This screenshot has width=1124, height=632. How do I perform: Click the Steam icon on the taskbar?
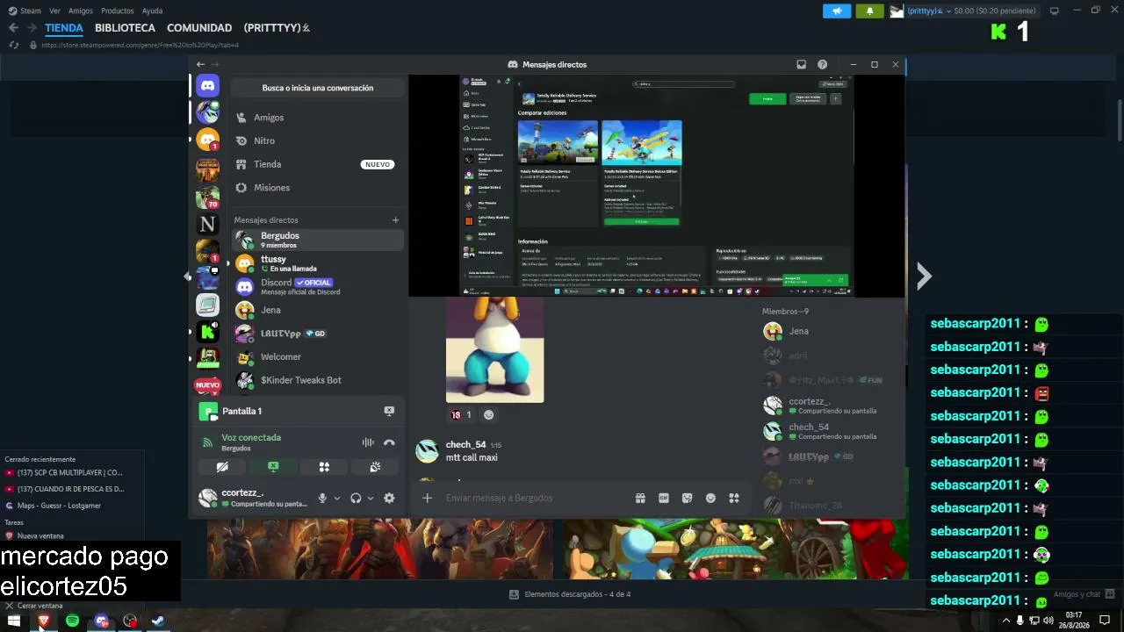(158, 621)
